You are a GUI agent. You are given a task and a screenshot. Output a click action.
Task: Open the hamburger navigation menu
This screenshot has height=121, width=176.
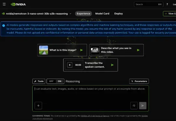click(4, 4)
